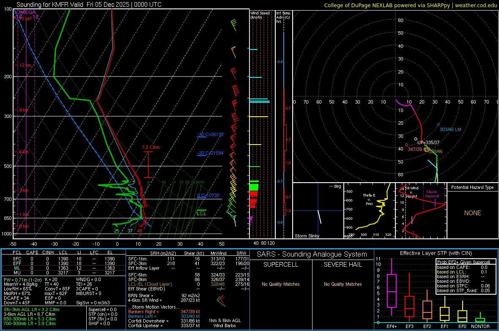Click the '700-500mb LR = 5.9 C/km' line
This screenshot has width=499, height=331.
point(30,324)
